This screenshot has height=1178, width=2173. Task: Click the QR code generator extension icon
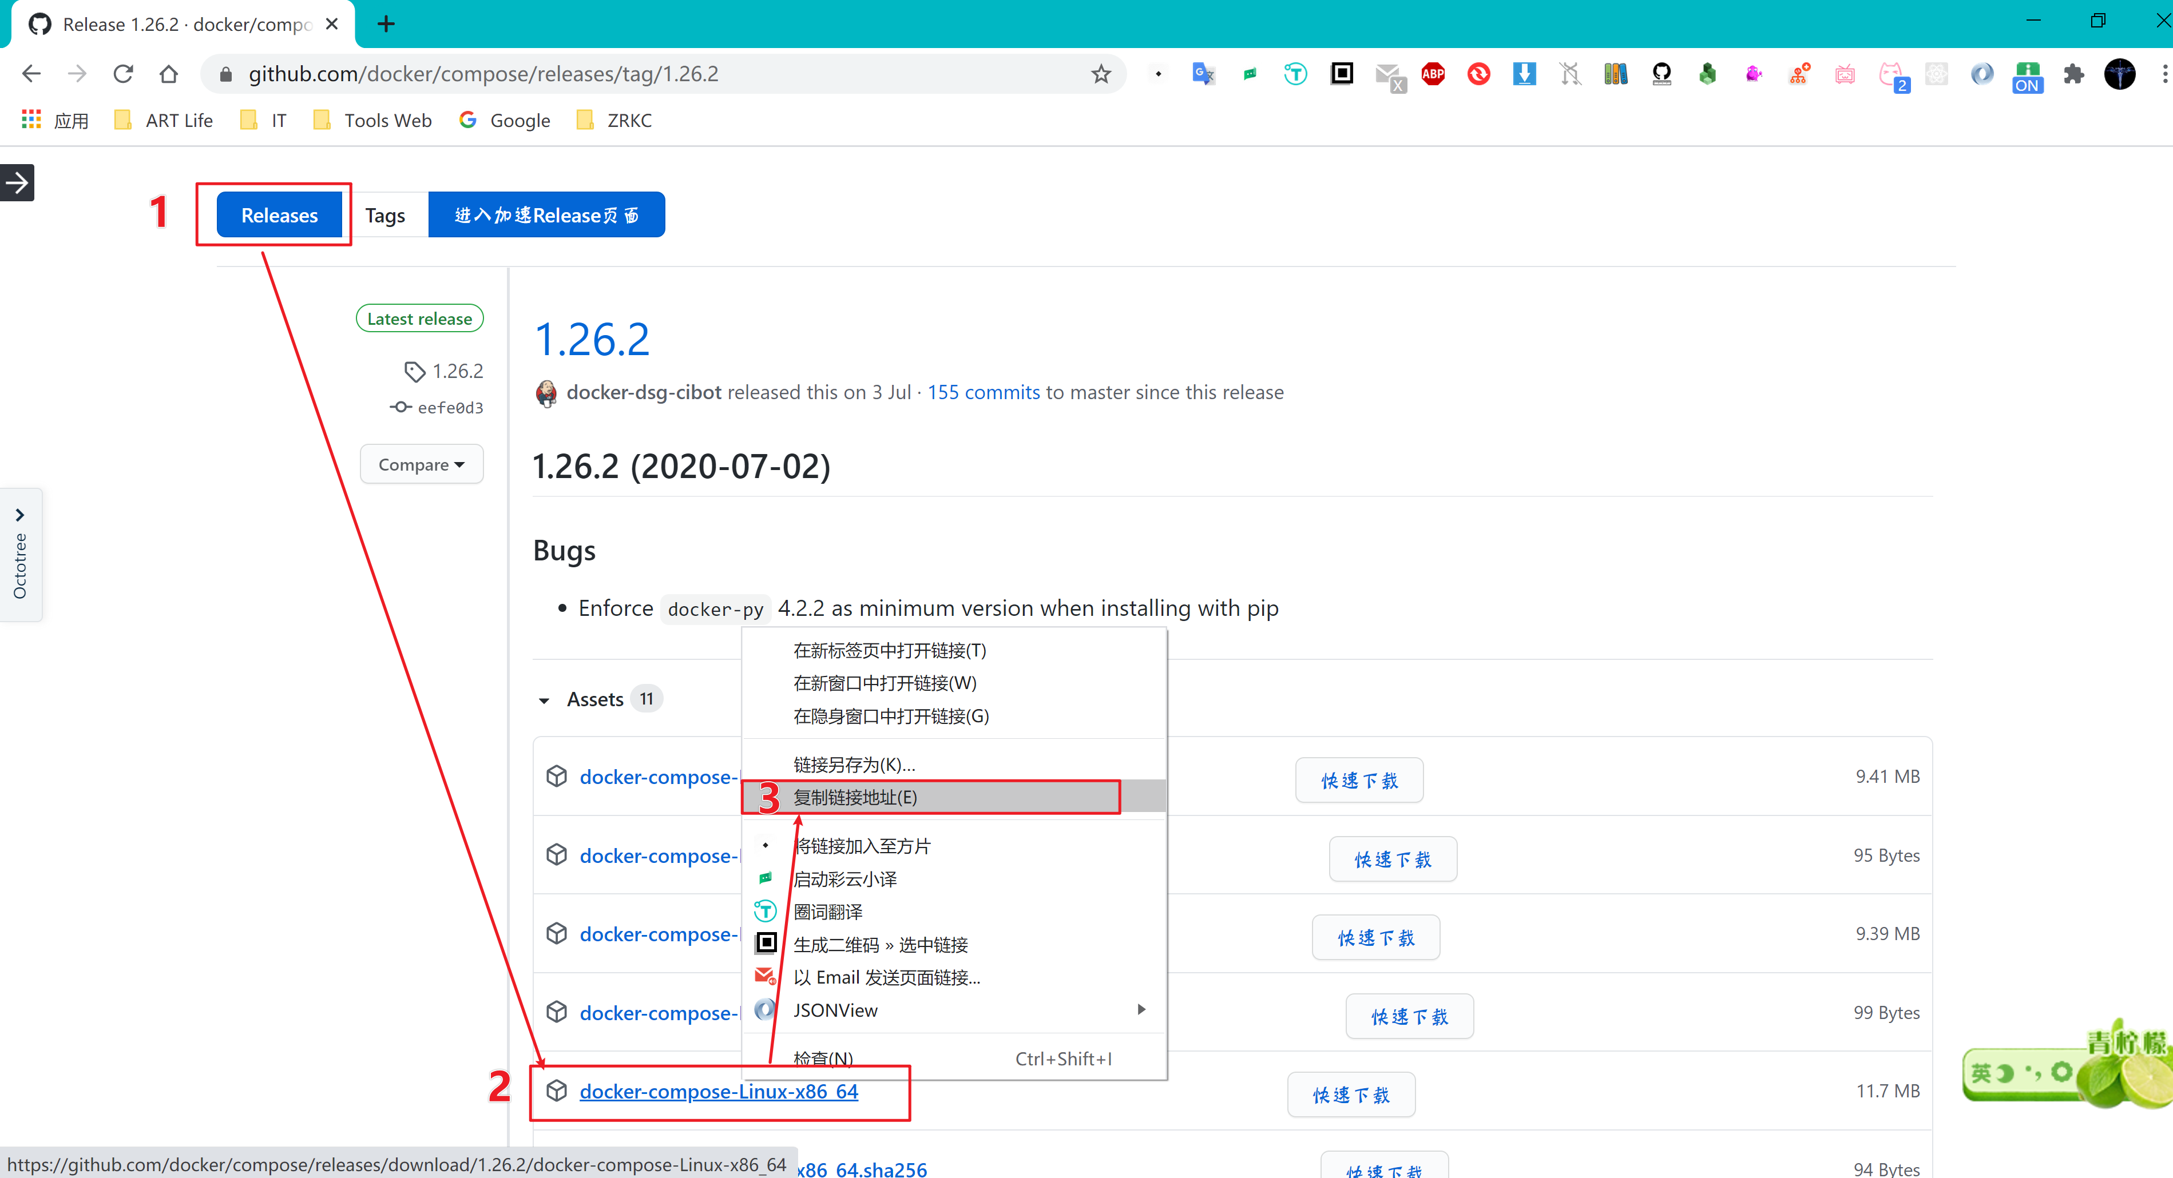point(1341,74)
